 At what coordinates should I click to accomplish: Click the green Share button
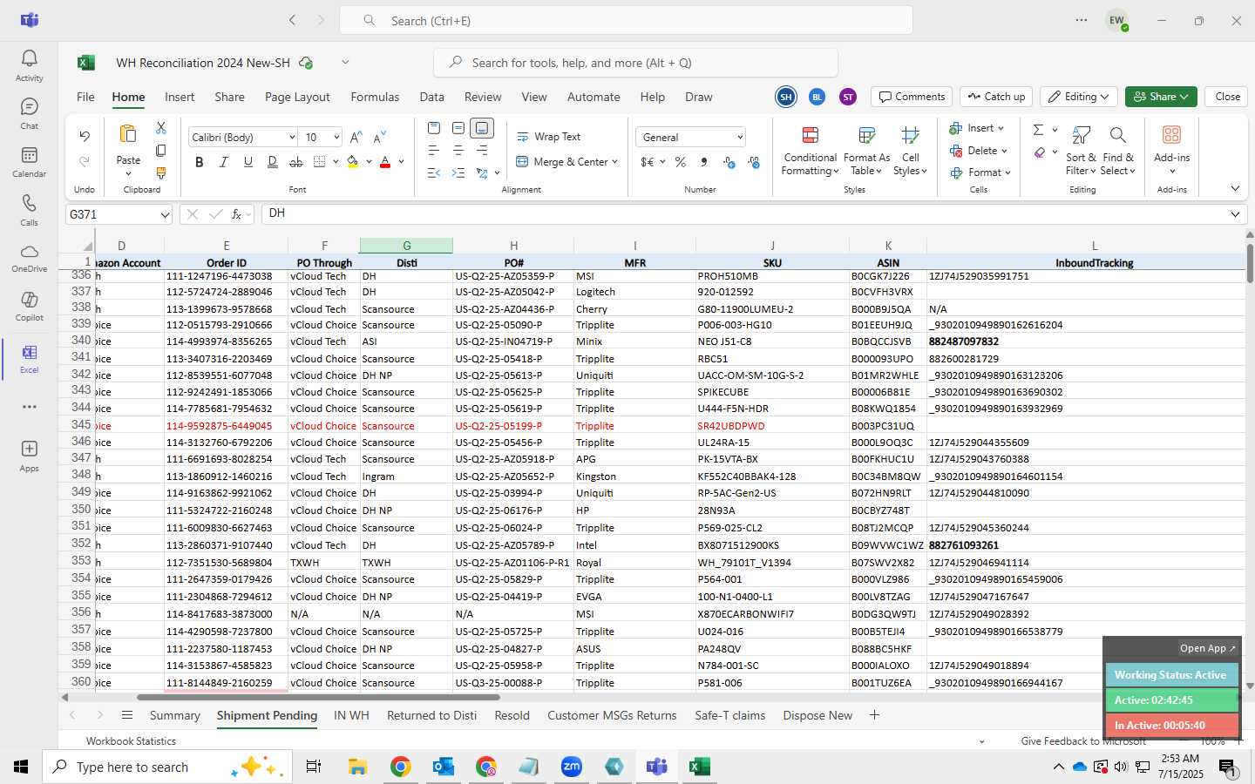pos(1160,97)
